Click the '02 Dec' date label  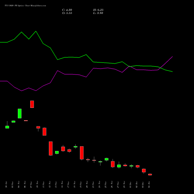coord(137,185)
